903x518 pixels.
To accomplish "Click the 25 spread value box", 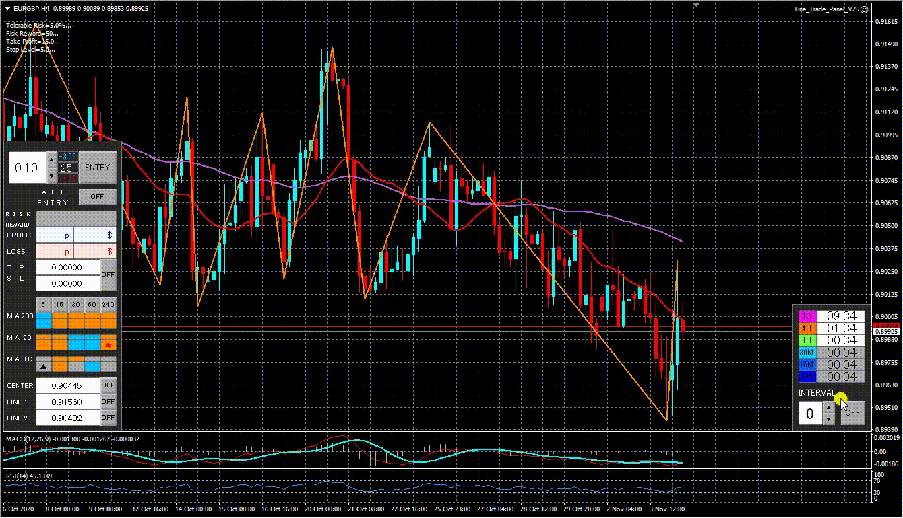I will click(67, 168).
